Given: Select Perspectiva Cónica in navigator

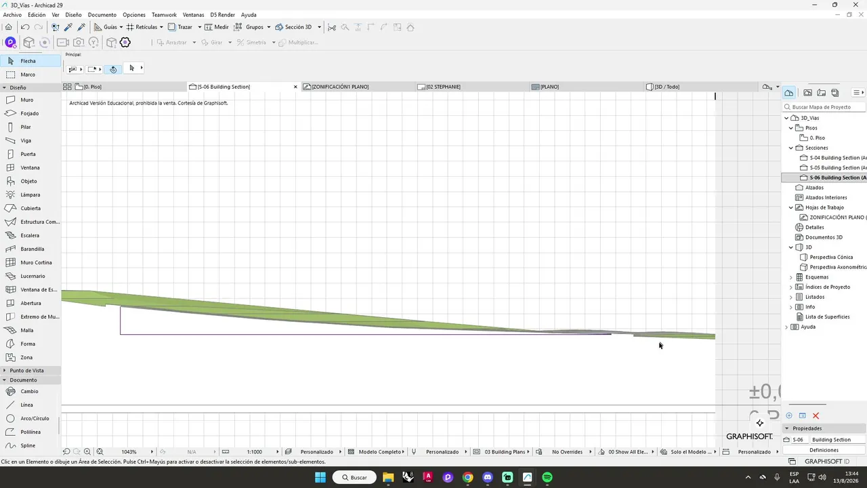Looking at the screenshot, I should 826,257.
